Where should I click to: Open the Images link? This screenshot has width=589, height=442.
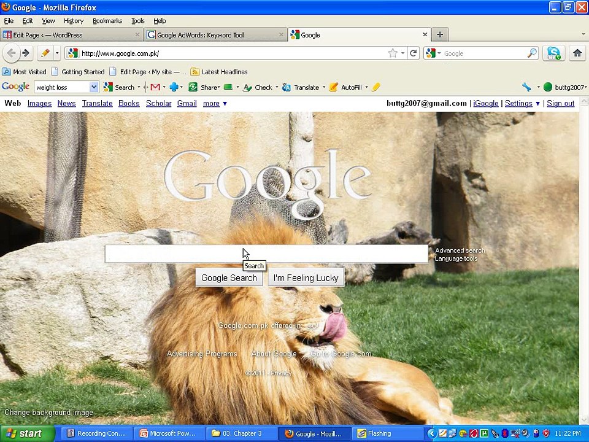tap(39, 103)
